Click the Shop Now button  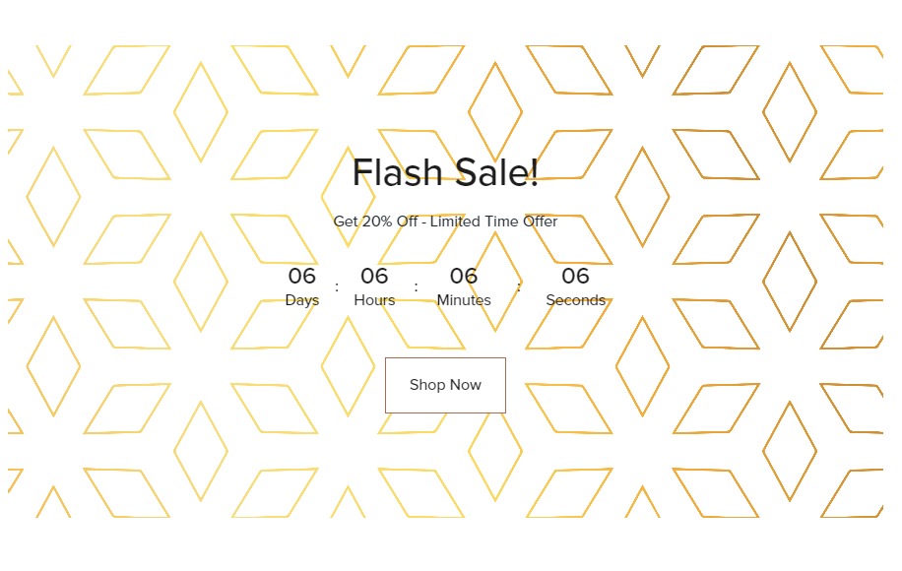445,385
